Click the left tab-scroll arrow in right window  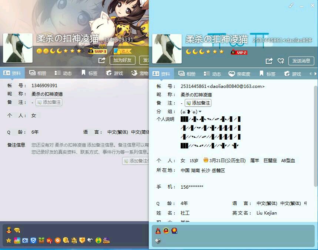(311, 74)
